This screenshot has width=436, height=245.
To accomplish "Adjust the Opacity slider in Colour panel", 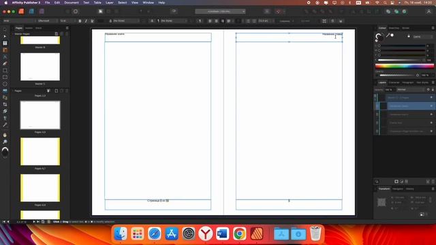I will tap(399, 75).
